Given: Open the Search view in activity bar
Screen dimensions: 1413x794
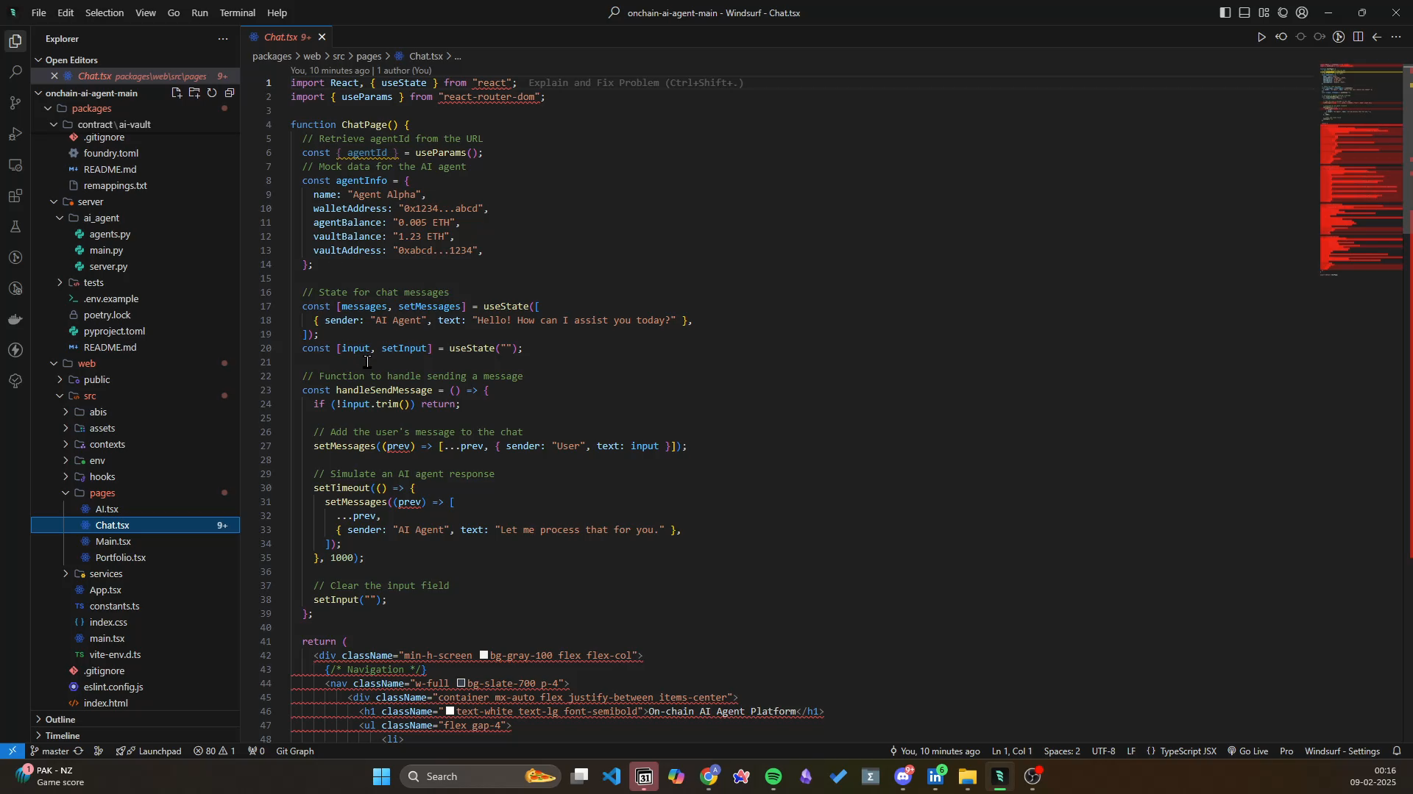Looking at the screenshot, I should click(x=15, y=72).
